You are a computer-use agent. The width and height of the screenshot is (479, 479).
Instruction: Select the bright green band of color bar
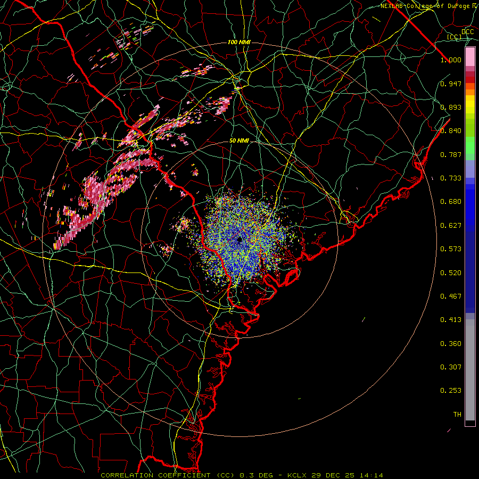[x=470, y=145]
